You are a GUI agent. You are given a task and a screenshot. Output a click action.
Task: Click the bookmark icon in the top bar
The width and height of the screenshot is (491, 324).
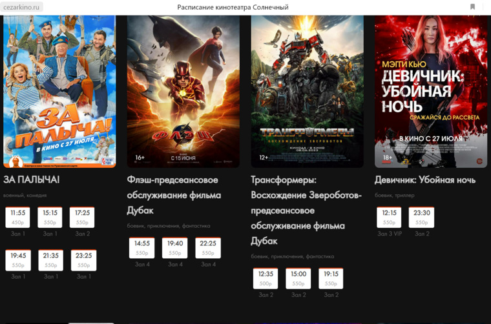[472, 7]
